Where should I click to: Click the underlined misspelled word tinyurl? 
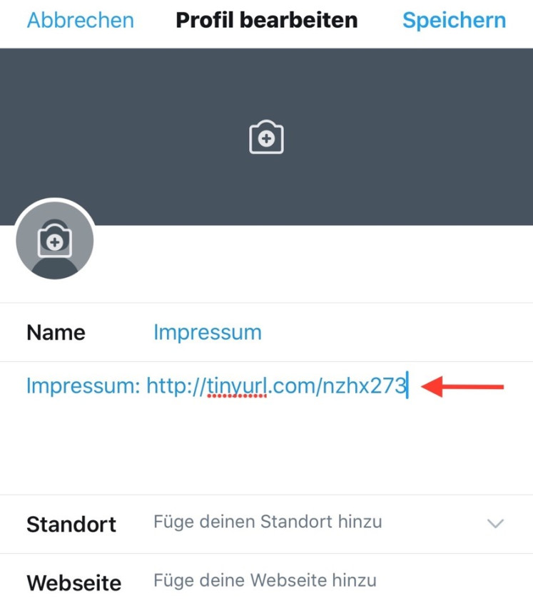237,386
